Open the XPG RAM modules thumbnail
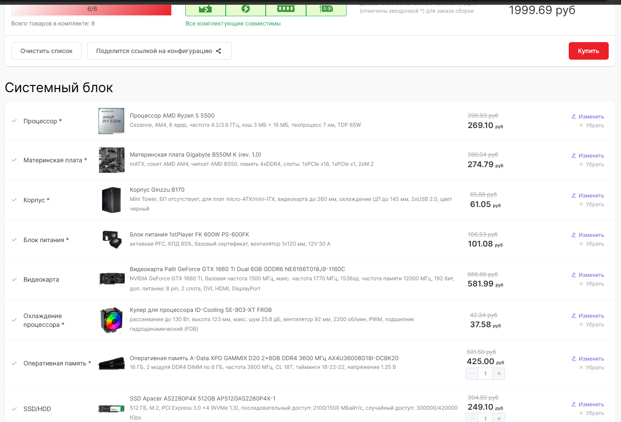621x422 pixels. coord(112,363)
